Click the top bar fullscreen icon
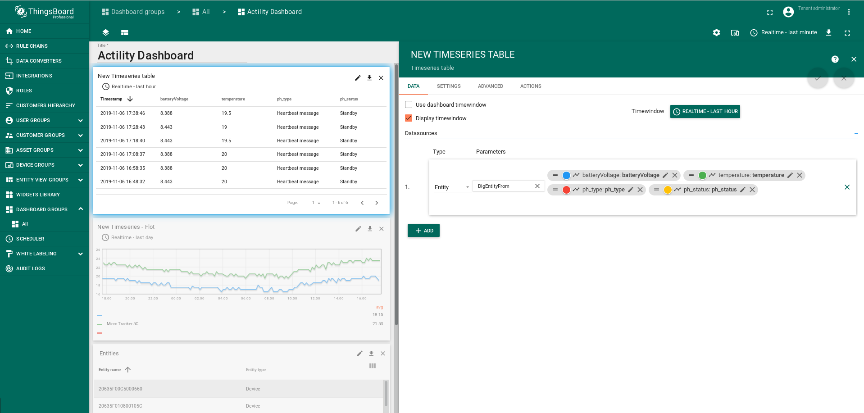The width and height of the screenshot is (864, 413). tap(770, 12)
